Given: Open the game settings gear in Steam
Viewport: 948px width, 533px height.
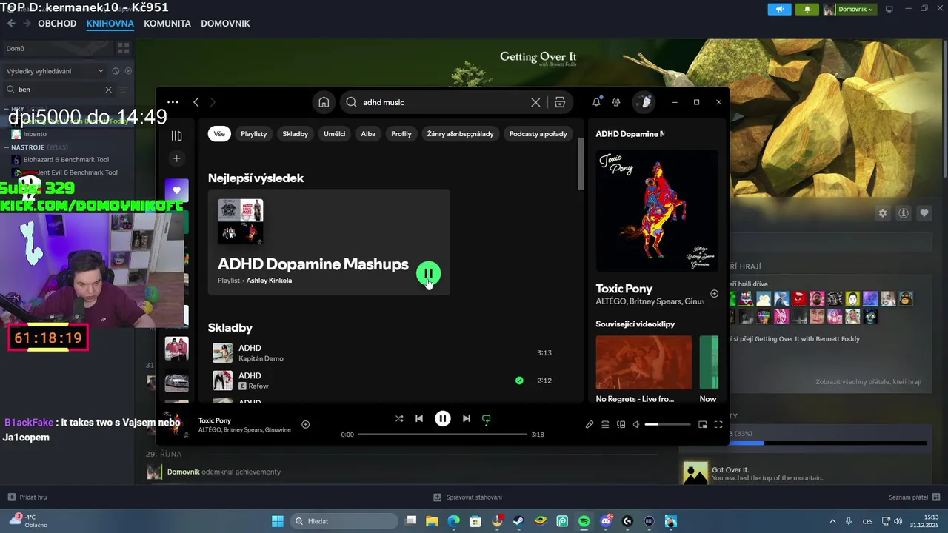Looking at the screenshot, I should pos(883,213).
